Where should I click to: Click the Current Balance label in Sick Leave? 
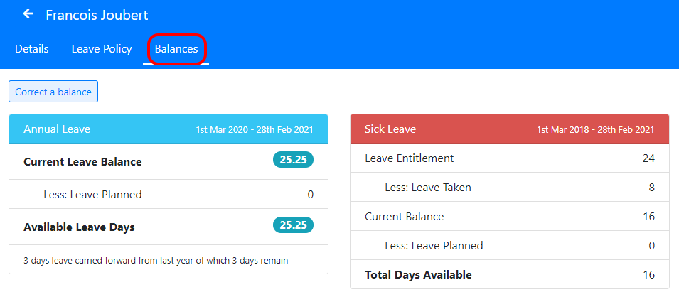pyautogui.click(x=404, y=217)
